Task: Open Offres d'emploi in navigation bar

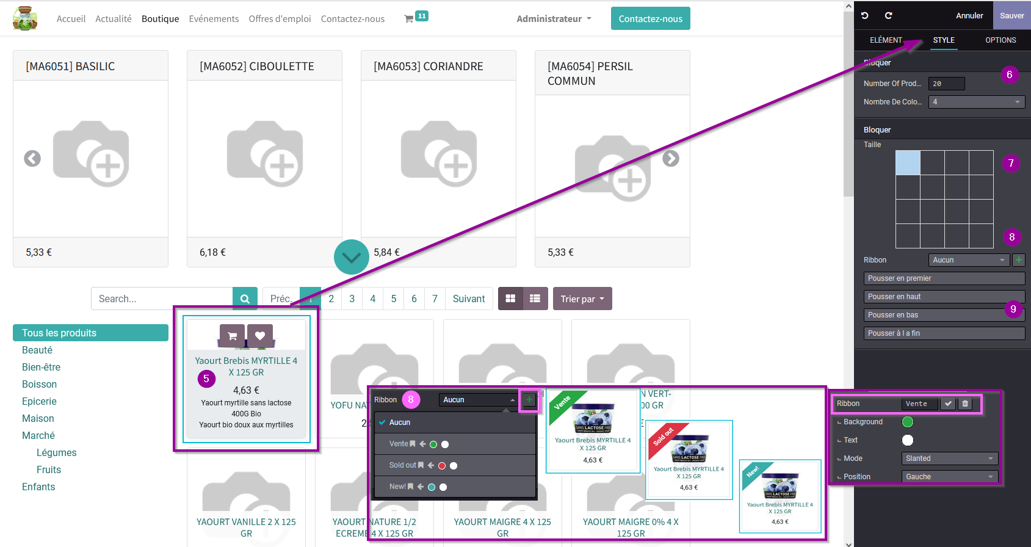Action: click(x=280, y=19)
